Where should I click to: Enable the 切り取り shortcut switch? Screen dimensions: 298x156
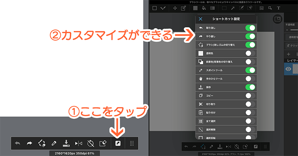coord(250,104)
